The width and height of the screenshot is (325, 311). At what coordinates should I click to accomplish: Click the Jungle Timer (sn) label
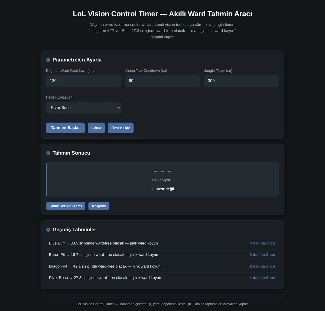click(x=218, y=71)
